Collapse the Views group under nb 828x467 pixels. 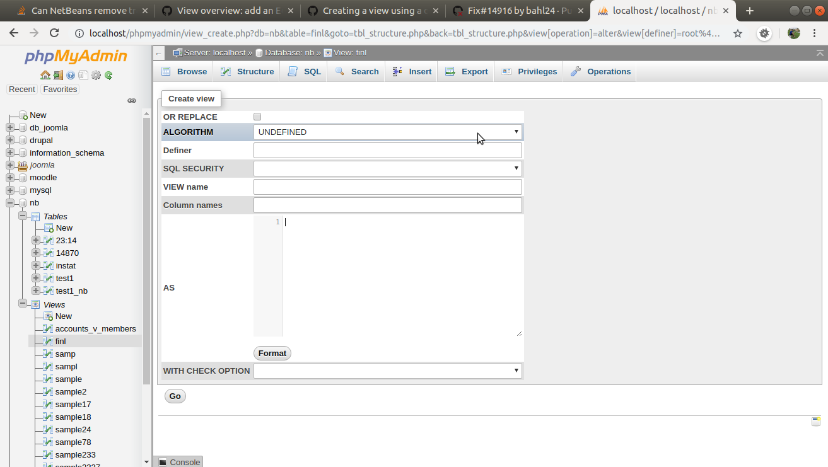(23, 304)
